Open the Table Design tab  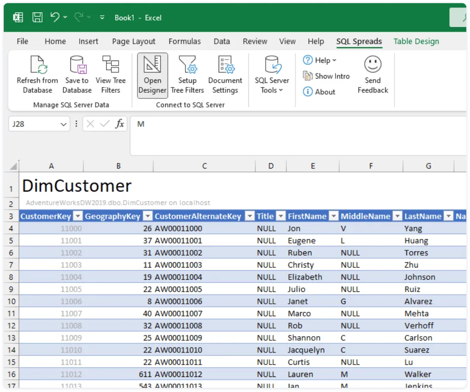(x=416, y=41)
